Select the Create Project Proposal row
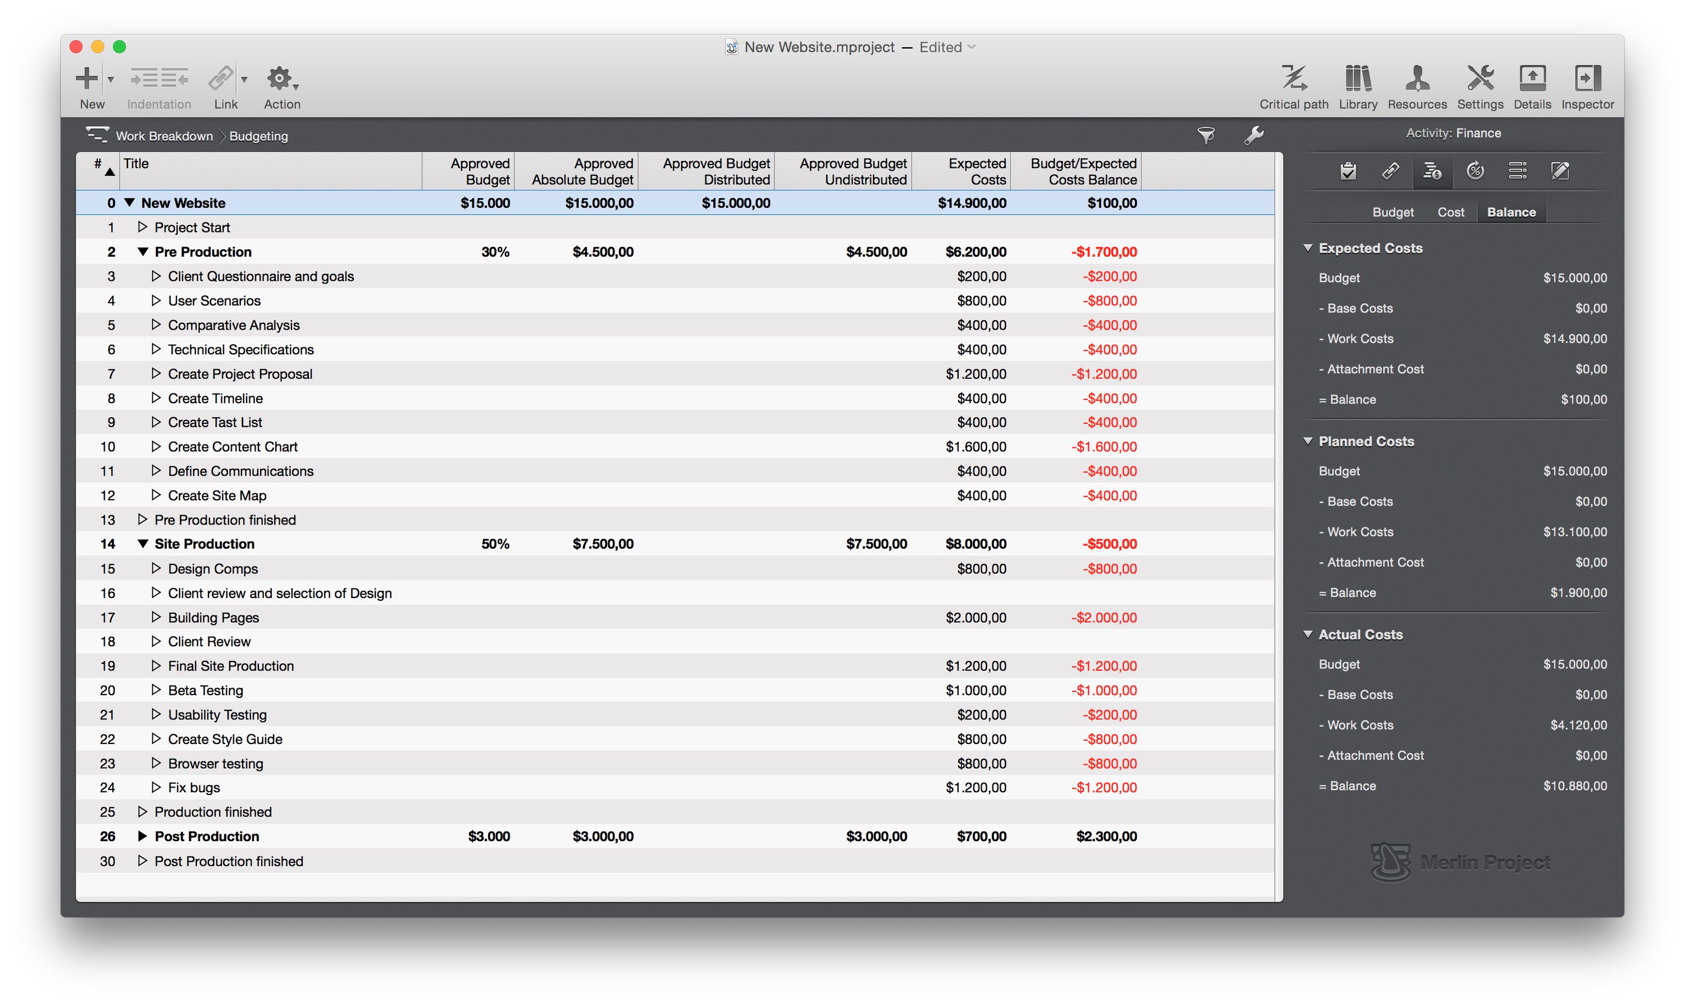 pos(675,373)
